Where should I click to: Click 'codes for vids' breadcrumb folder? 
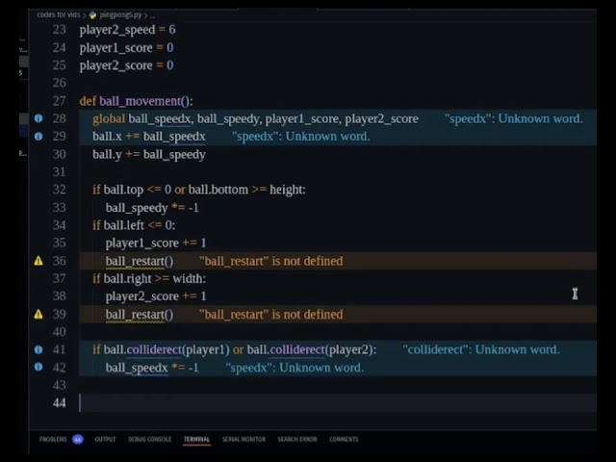[x=59, y=15]
